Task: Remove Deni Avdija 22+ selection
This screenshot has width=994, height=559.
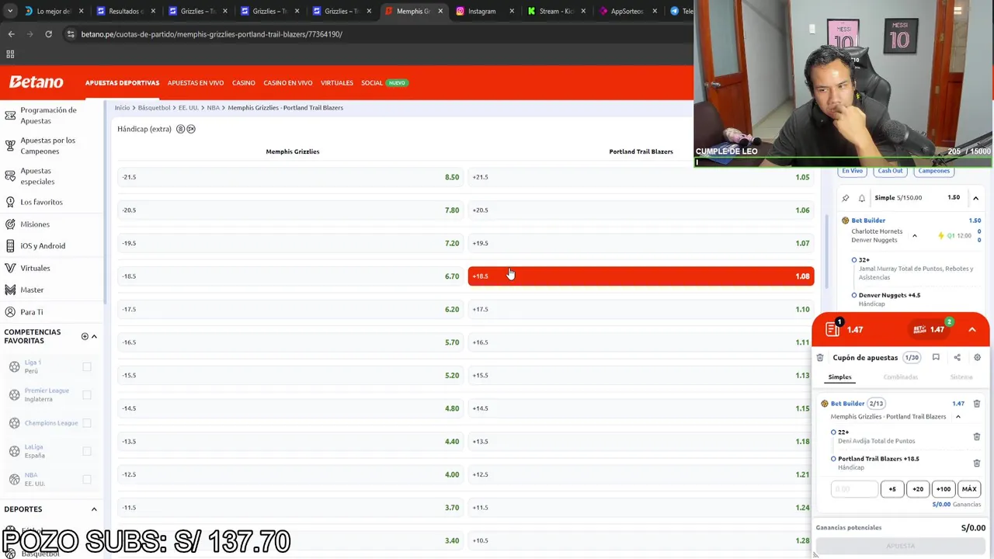Action: [977, 436]
